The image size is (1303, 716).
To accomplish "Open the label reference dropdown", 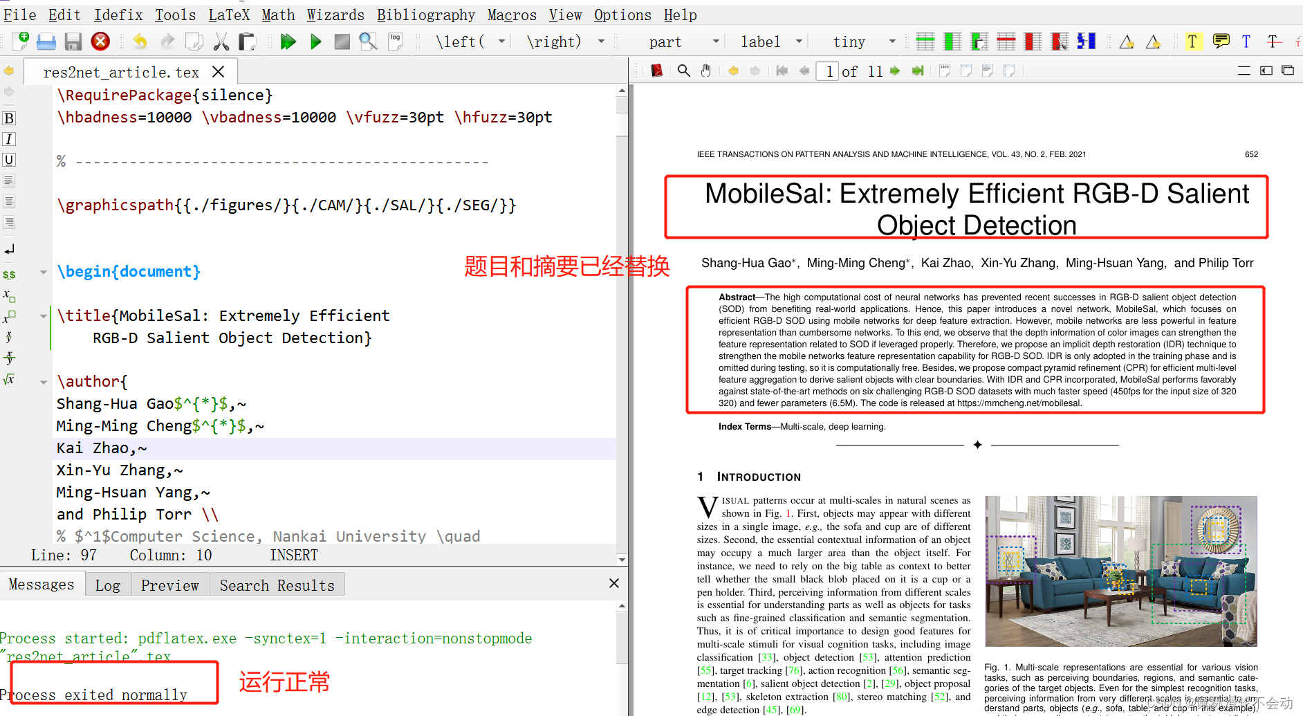I will pyautogui.click(x=799, y=42).
